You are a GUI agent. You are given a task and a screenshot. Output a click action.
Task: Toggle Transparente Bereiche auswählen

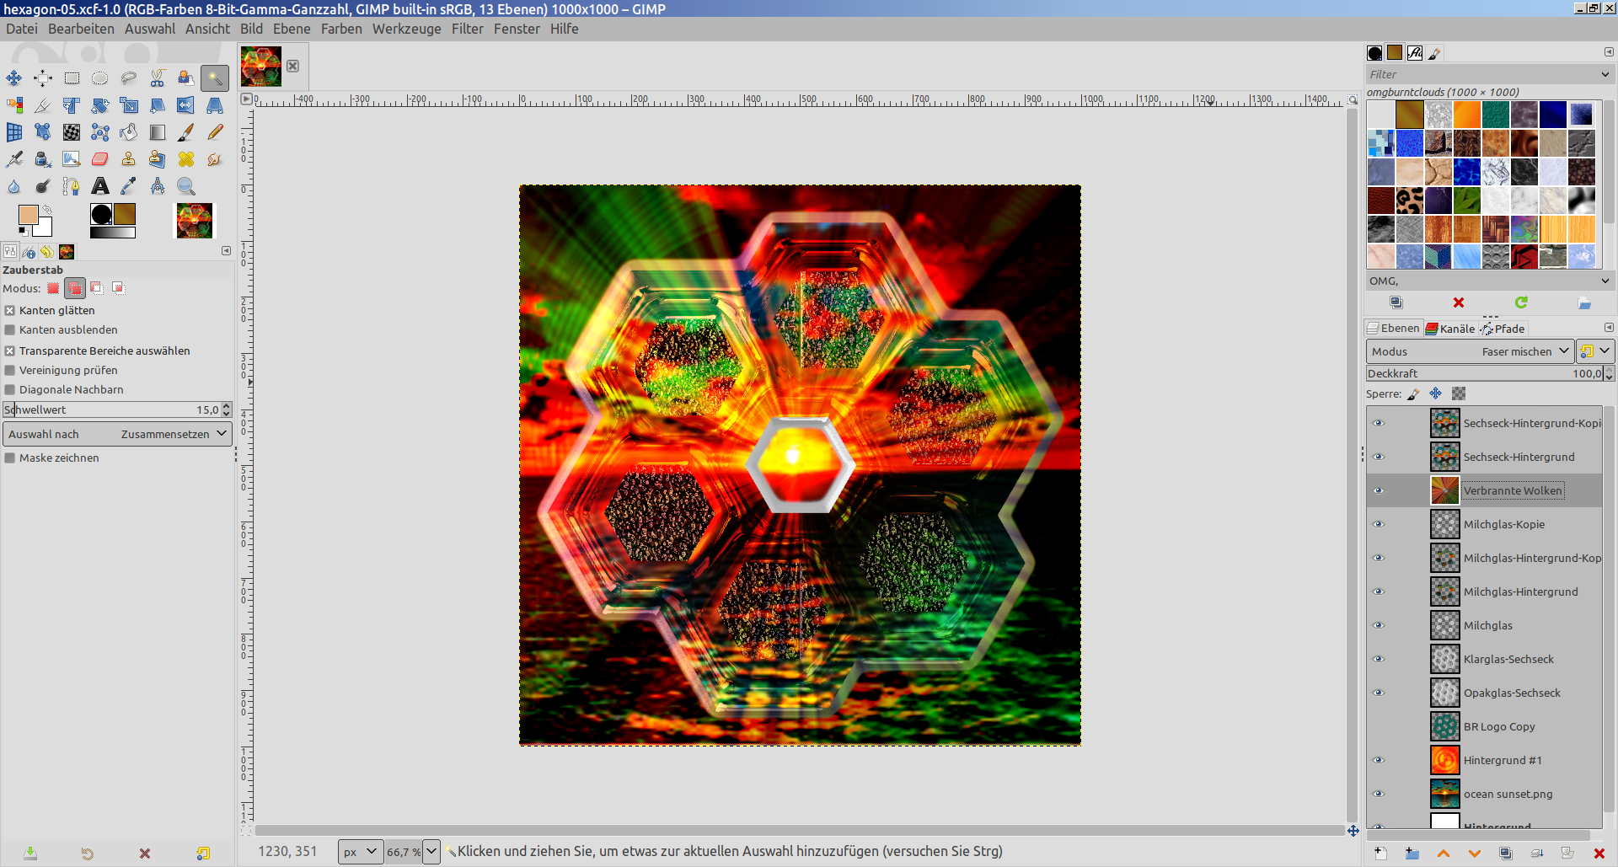pyautogui.click(x=10, y=351)
